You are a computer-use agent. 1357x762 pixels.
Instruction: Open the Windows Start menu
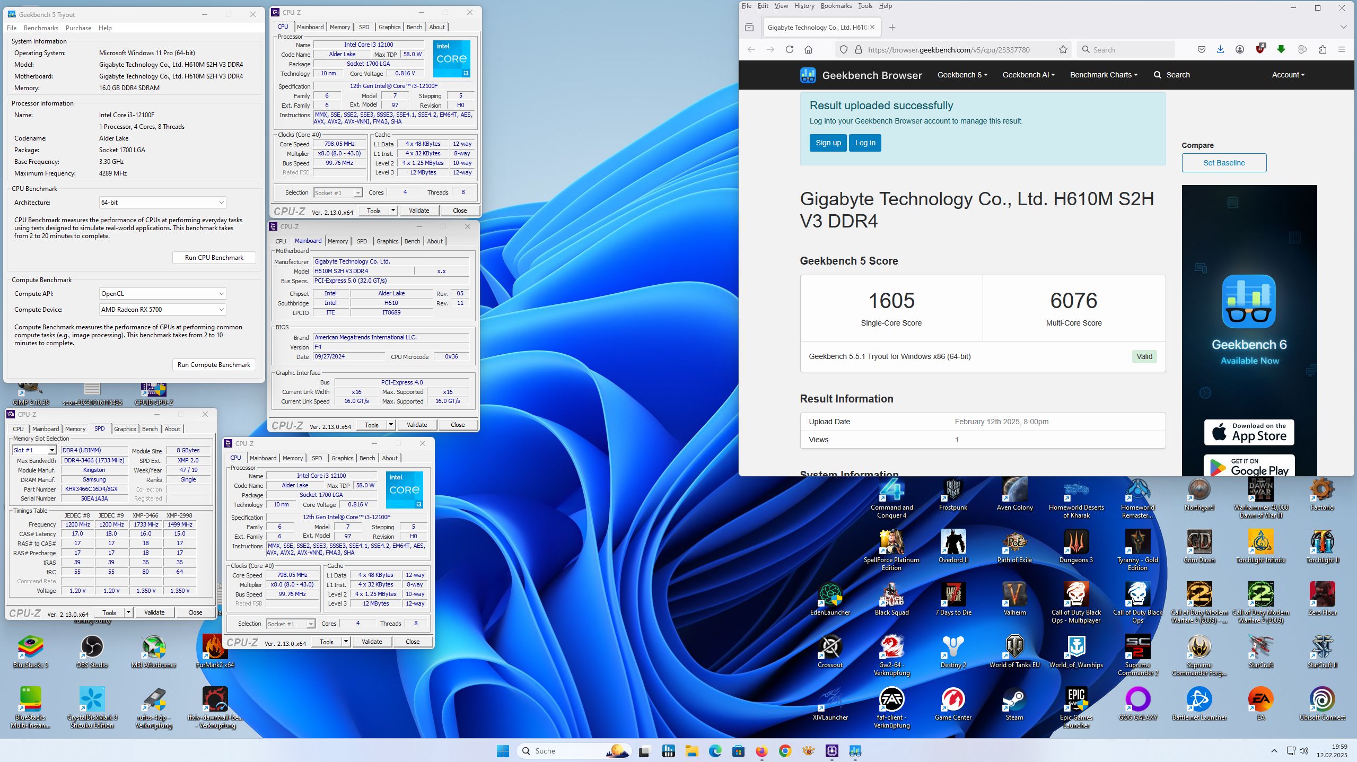503,750
